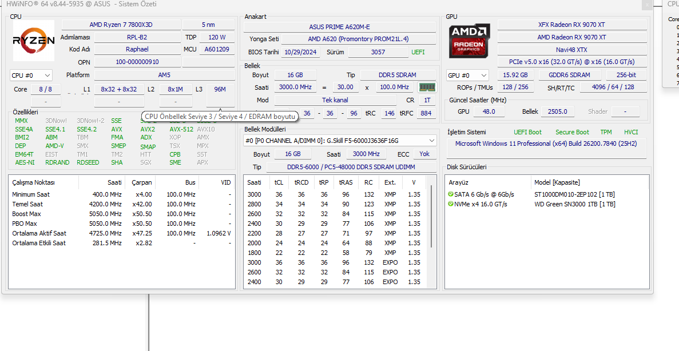Click the 2400 EXPO timing row
Image resolution: width=679 pixels, height=351 pixels.
click(336, 282)
